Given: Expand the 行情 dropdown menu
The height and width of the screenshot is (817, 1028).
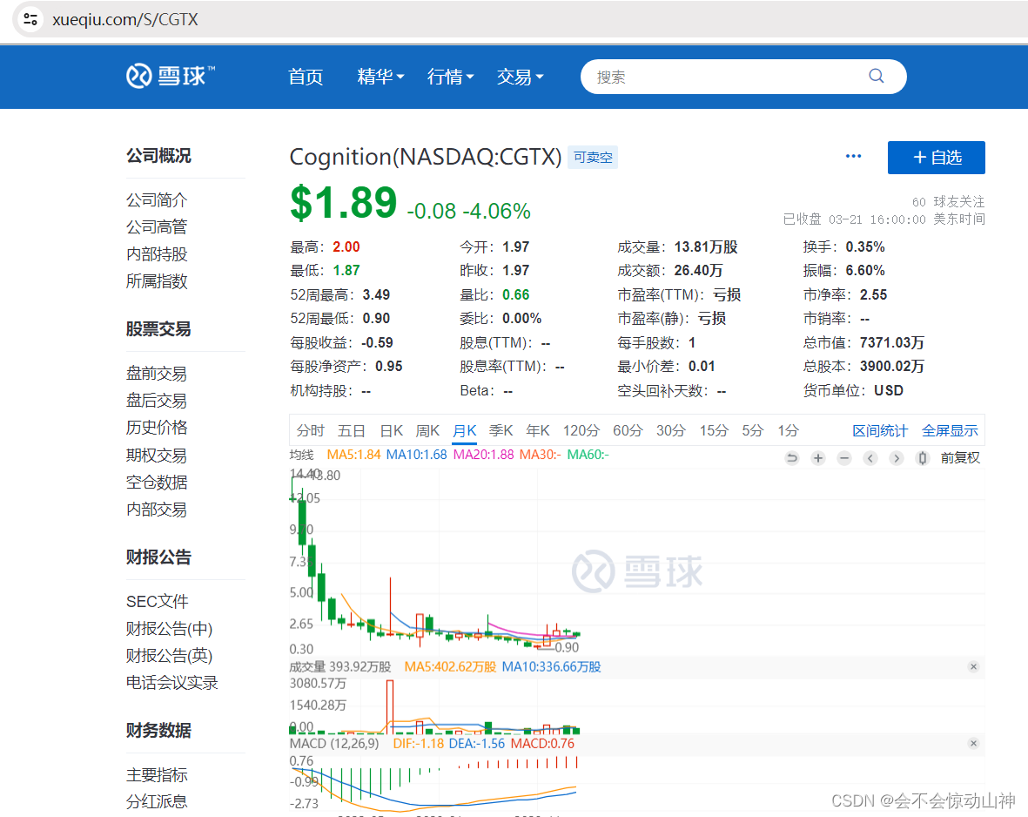Looking at the screenshot, I should 450,77.
